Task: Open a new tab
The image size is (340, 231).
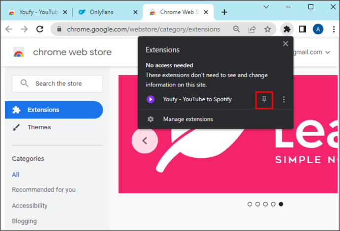Action: click(224, 12)
